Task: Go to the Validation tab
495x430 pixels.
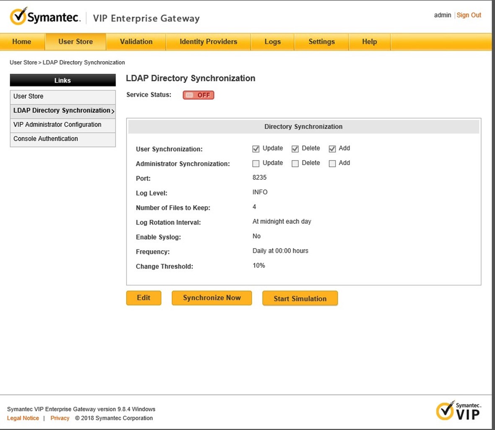Action: click(136, 41)
